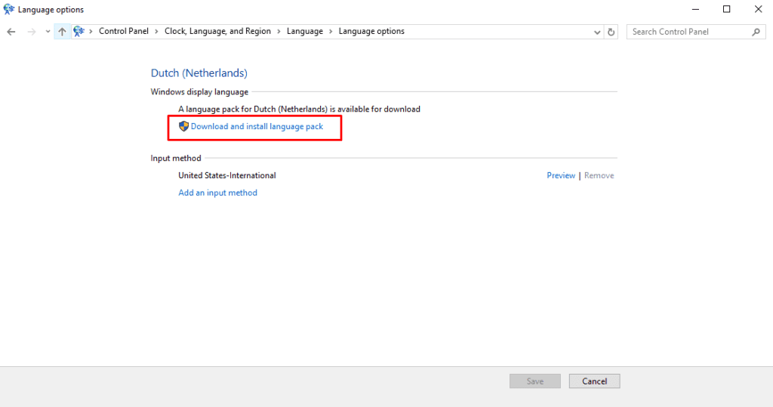The width and height of the screenshot is (773, 407).
Task: Expand chevron after Language breadcrumb
Action: point(331,32)
